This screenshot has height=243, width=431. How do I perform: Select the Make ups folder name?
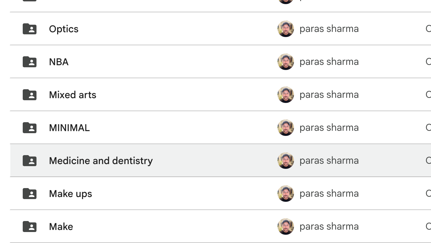(x=71, y=194)
